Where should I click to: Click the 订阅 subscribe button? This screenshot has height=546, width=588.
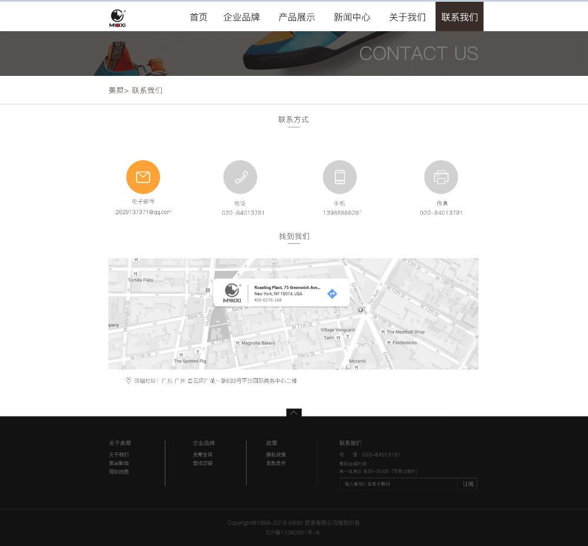[x=468, y=484]
